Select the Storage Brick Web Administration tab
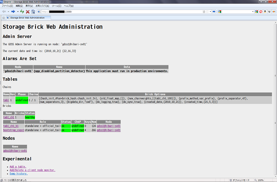 point(27,18)
